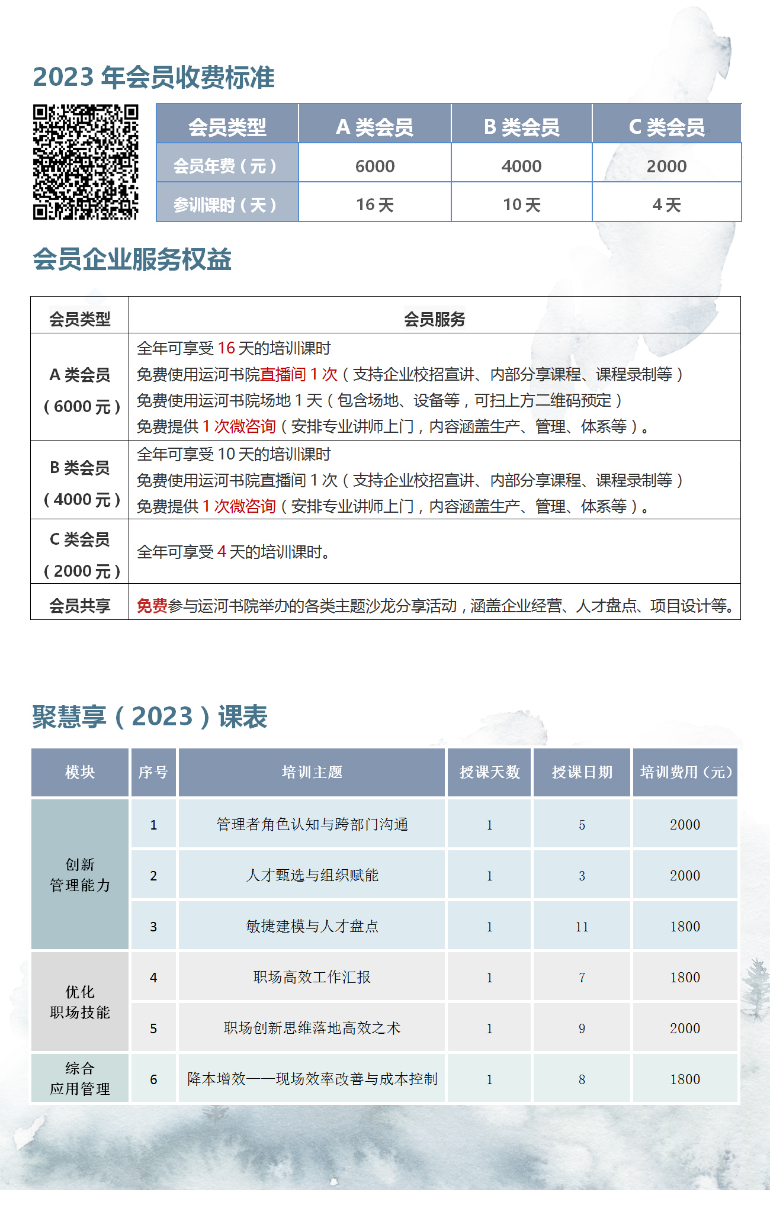Click the '创新 管理能力' module cell

[80, 875]
